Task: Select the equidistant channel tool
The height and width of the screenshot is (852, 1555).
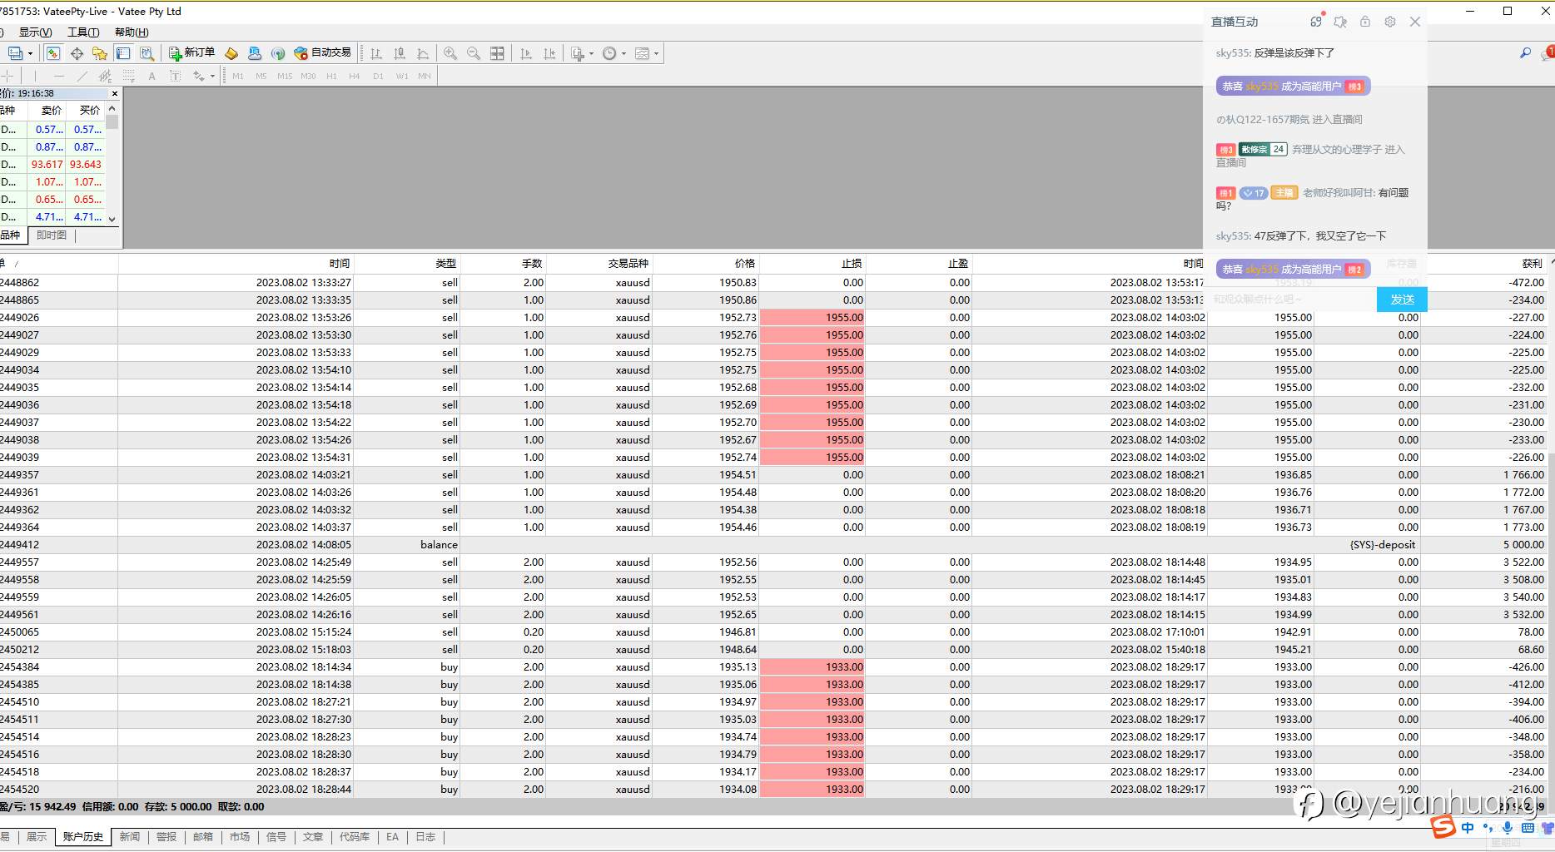Action: [x=105, y=76]
